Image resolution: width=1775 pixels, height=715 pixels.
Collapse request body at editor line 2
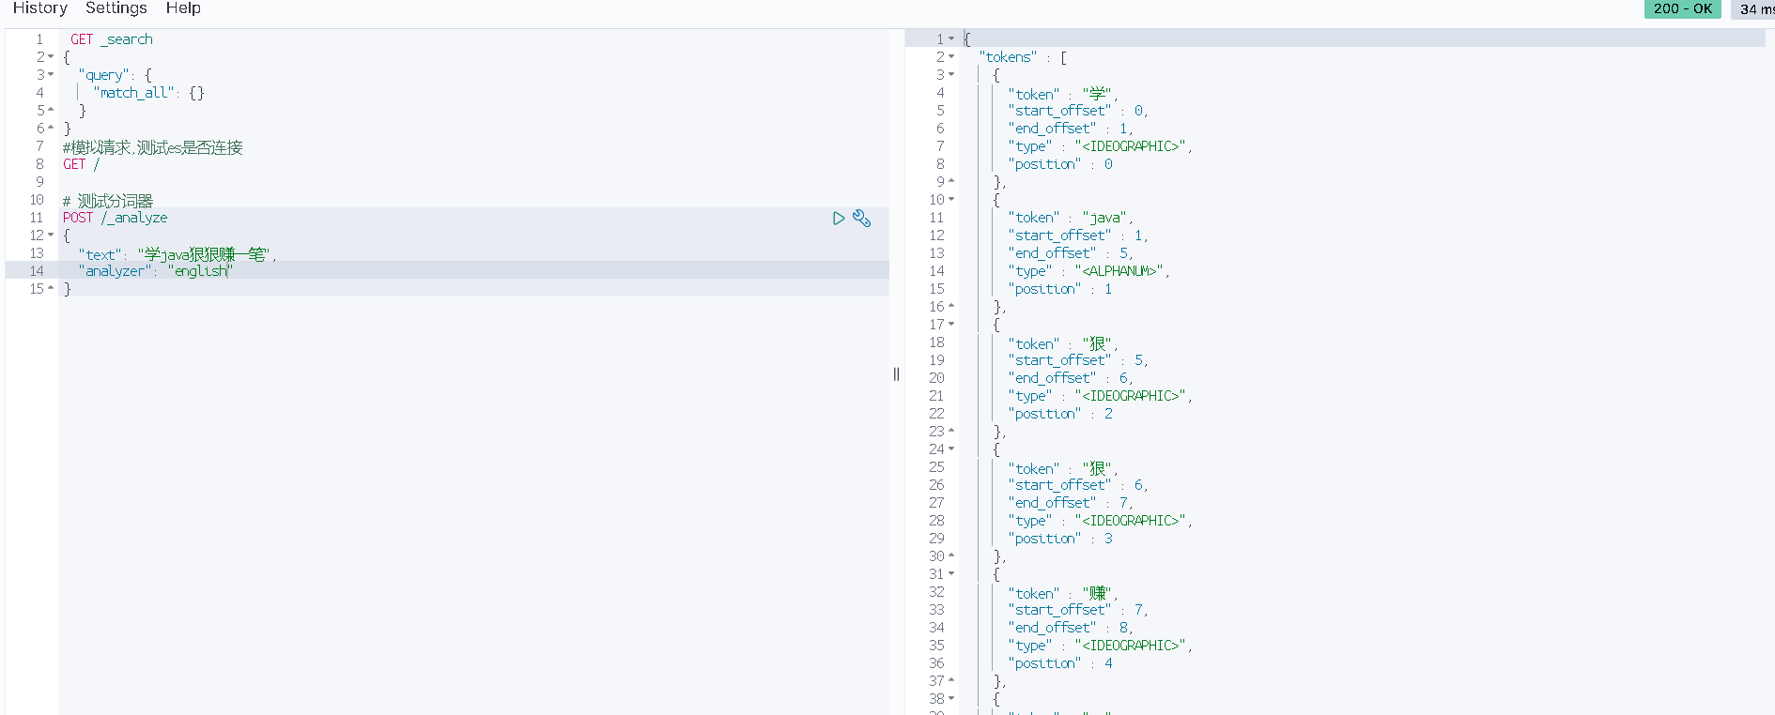point(51,57)
